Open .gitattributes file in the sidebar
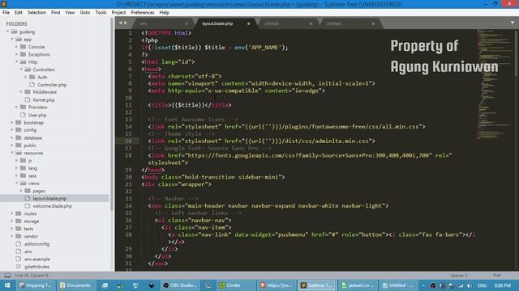 click(x=36, y=267)
